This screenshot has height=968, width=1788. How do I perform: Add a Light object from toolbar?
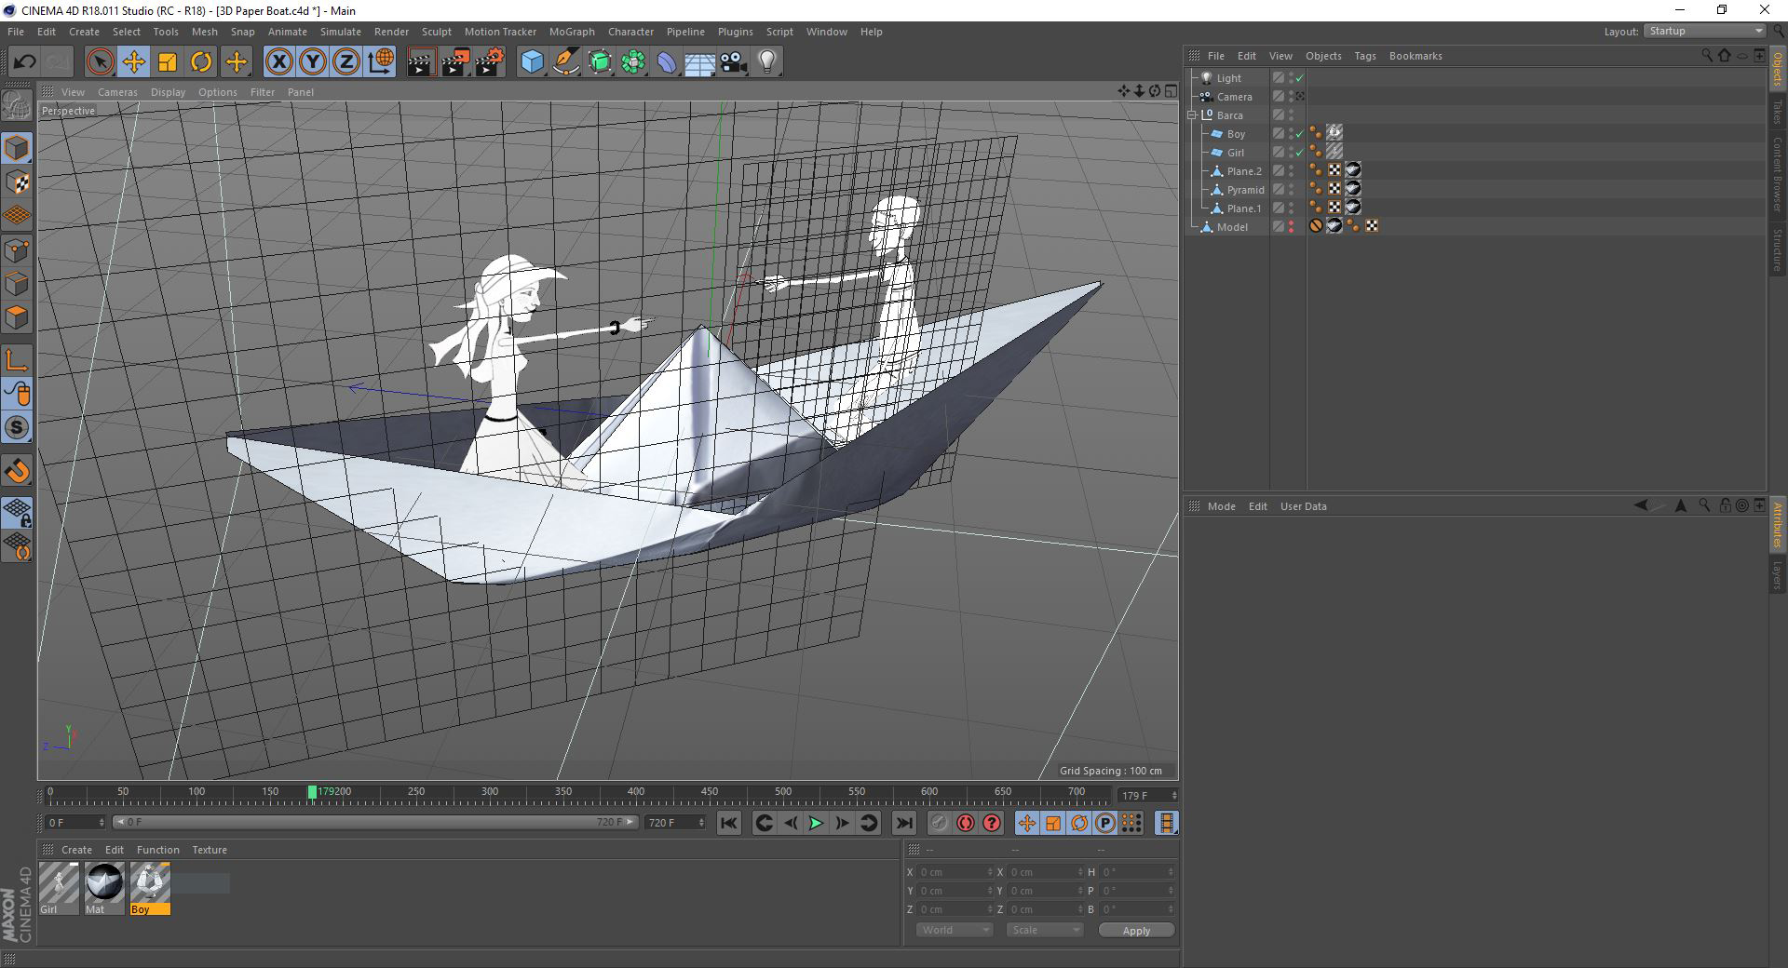[x=767, y=62]
